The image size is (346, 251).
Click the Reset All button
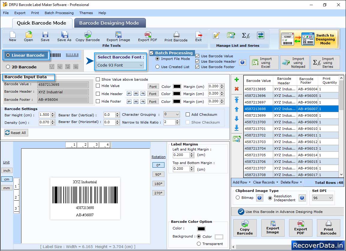click(16, 133)
